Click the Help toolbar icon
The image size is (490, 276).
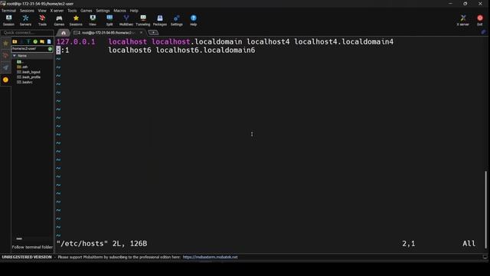click(x=194, y=21)
